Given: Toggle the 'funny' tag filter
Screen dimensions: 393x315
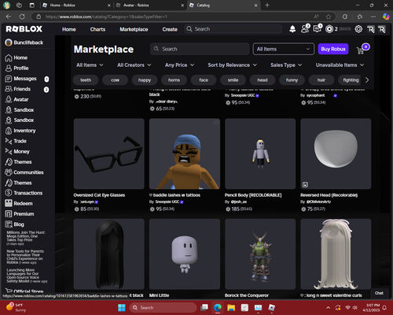Looking at the screenshot, I should 292,80.
